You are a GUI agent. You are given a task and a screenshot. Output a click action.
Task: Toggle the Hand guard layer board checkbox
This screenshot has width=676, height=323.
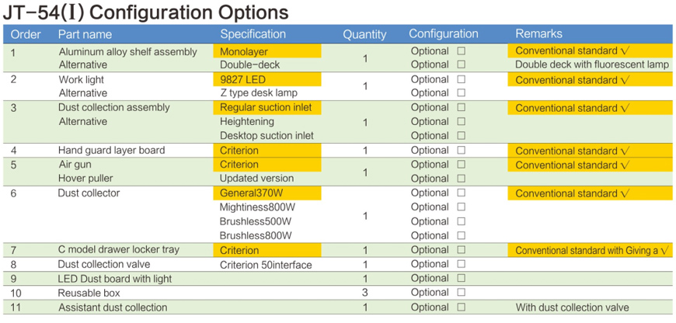(x=462, y=150)
